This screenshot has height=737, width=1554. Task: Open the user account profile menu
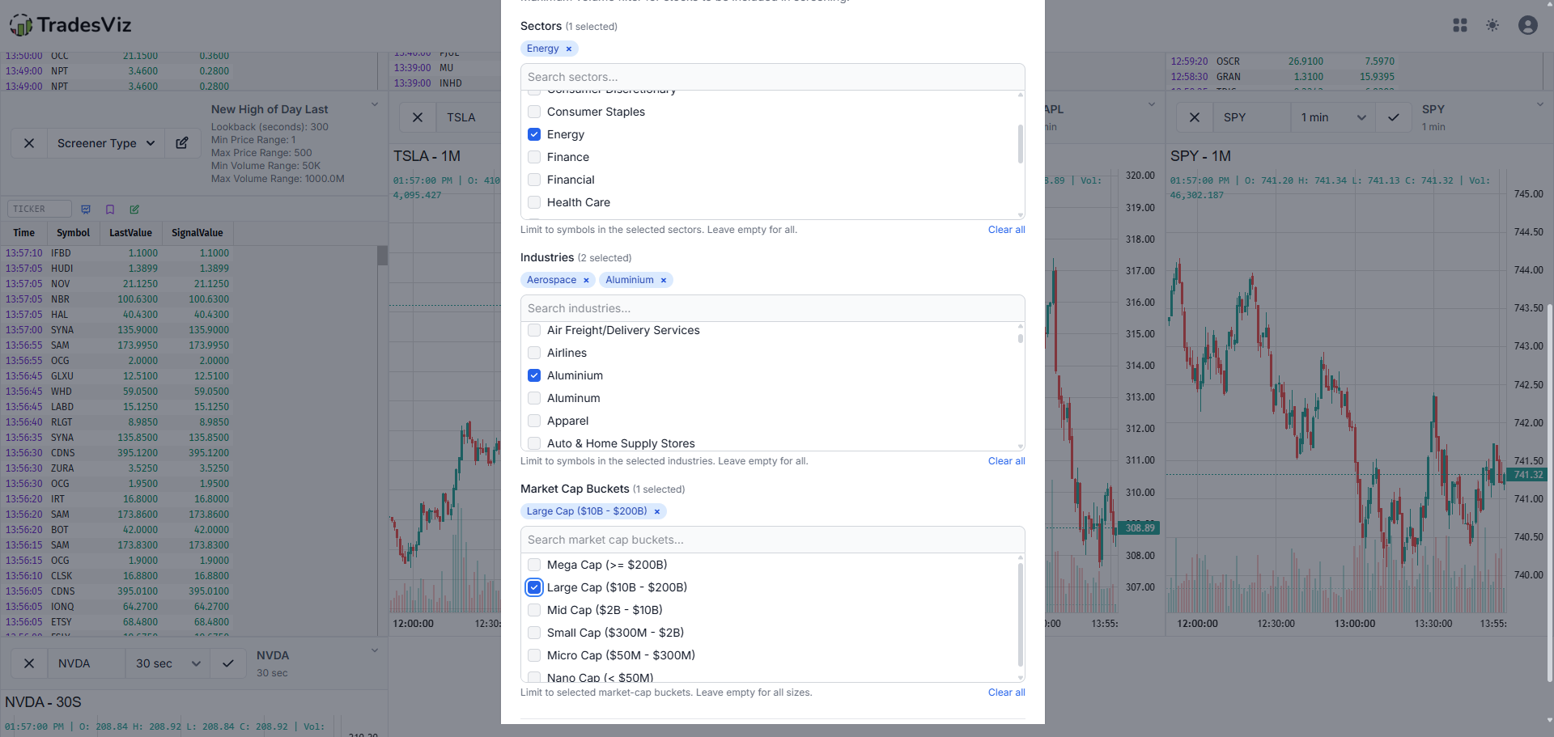(1528, 26)
